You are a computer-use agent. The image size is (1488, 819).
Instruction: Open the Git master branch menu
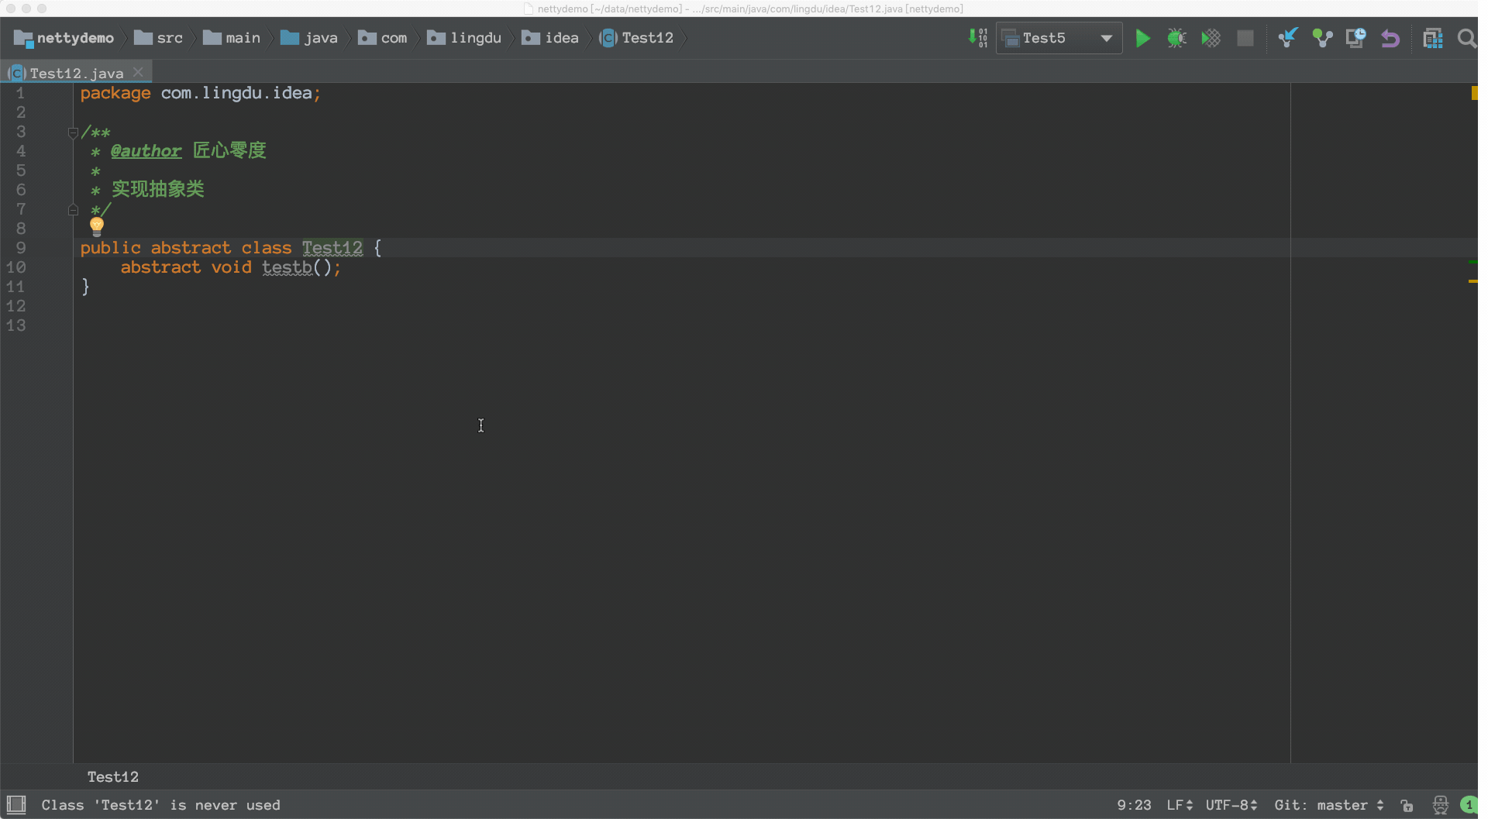1328,805
